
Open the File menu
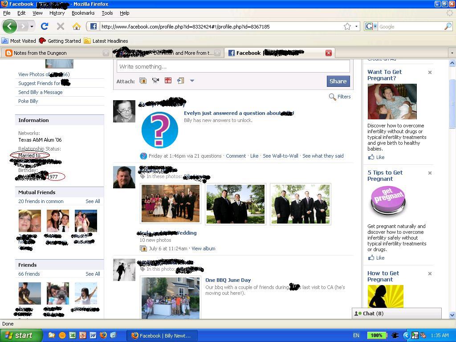(7, 13)
